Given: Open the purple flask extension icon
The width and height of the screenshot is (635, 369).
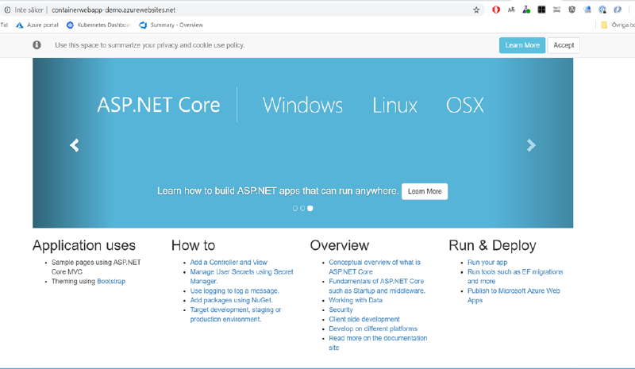Looking at the screenshot, I should pyautogui.click(x=526, y=10).
